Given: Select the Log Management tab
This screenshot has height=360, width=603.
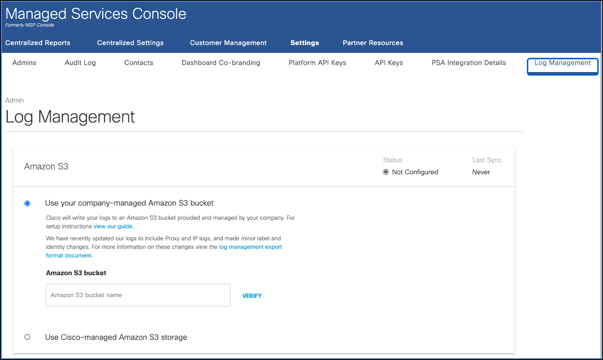Looking at the screenshot, I should pyautogui.click(x=562, y=63).
